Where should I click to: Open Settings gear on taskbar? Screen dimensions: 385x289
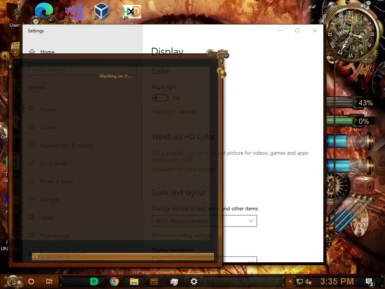click(194, 281)
